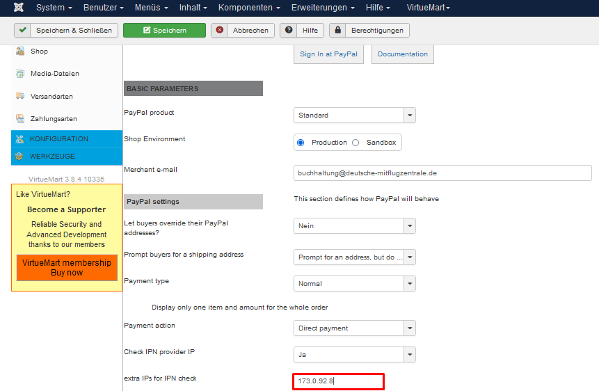
Task: Expand the PayPal product dropdown
Action: [x=355, y=115]
